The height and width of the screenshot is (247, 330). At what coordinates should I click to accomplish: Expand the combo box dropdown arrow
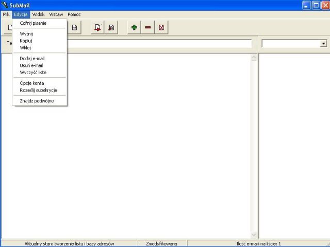tap(323, 44)
